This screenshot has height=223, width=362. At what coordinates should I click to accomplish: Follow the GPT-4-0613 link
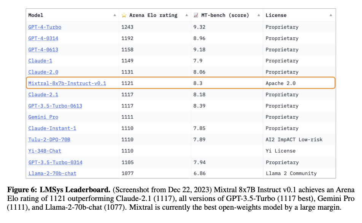point(43,50)
